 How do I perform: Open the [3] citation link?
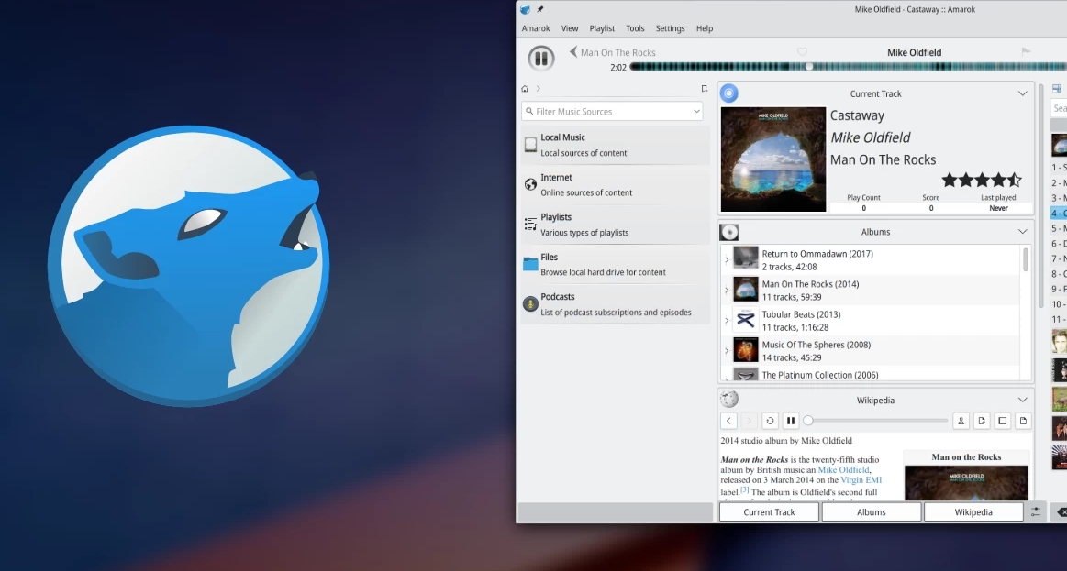744,489
